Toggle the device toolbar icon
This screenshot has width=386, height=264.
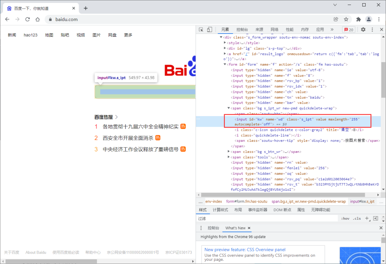(209, 30)
